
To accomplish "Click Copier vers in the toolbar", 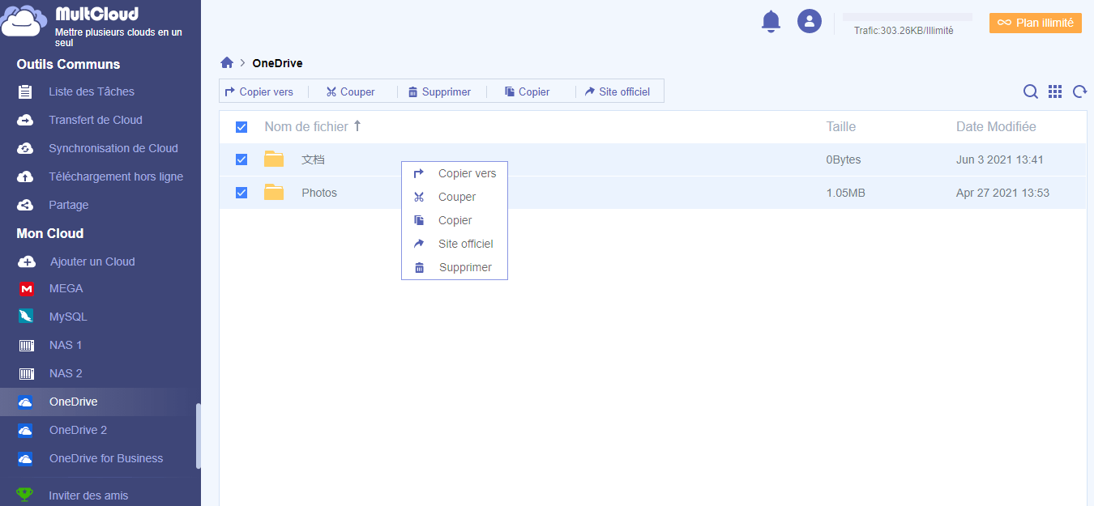I will [x=259, y=91].
